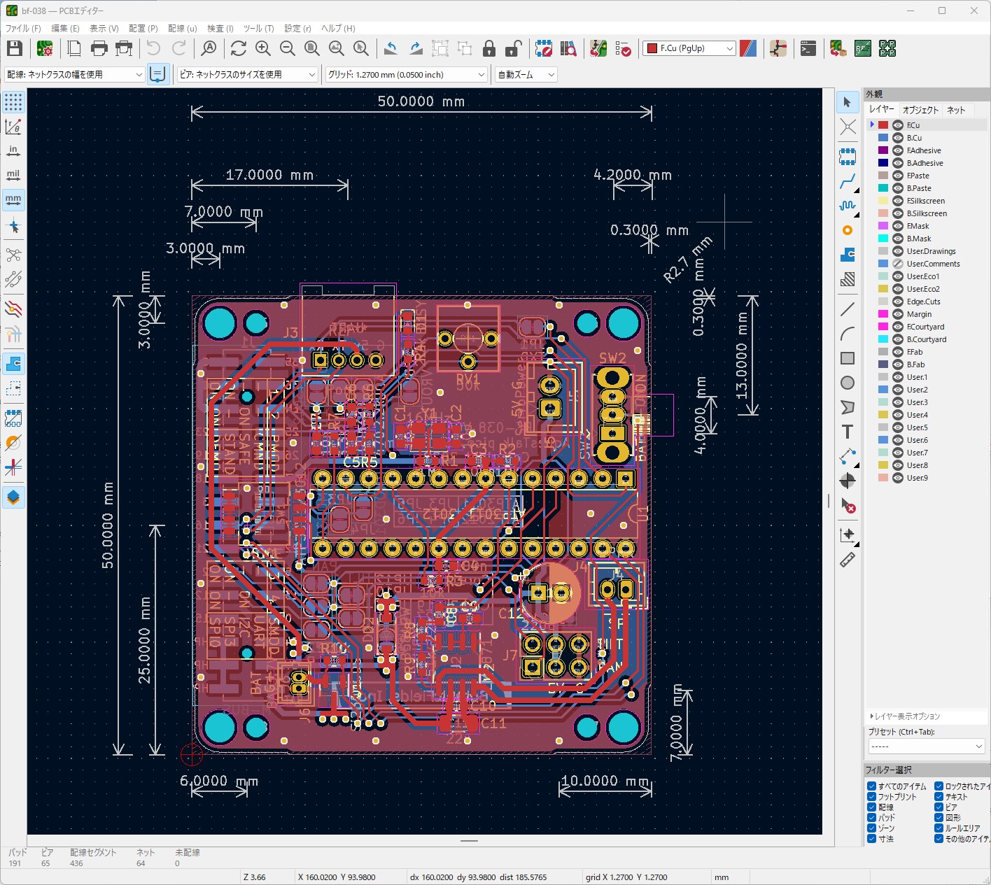The height and width of the screenshot is (885, 991).
Task: Open the F.Cu (PgUp) layer selector
Action: [729, 48]
